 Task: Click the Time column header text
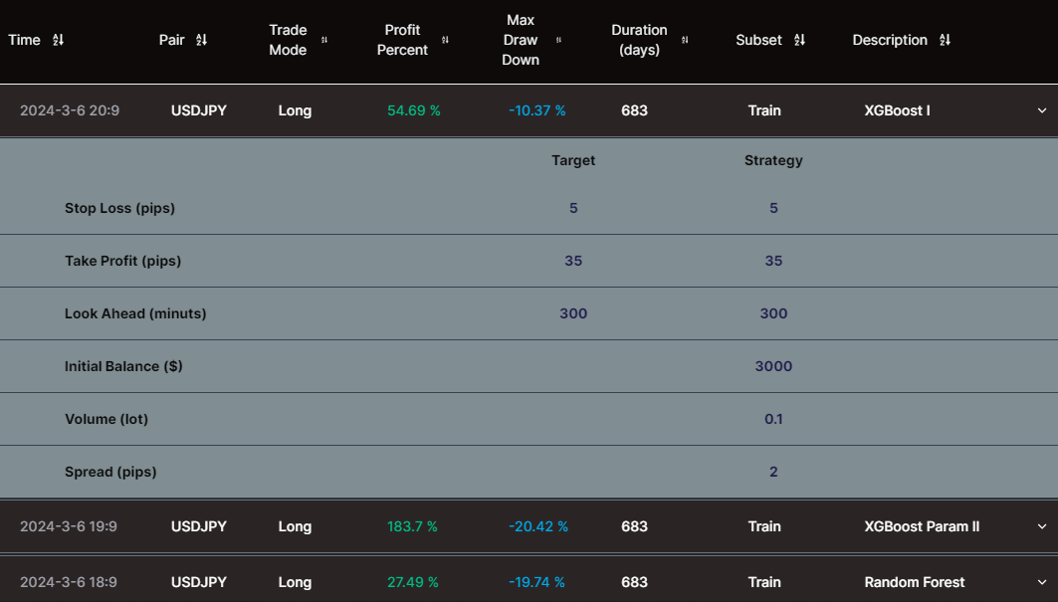[24, 40]
